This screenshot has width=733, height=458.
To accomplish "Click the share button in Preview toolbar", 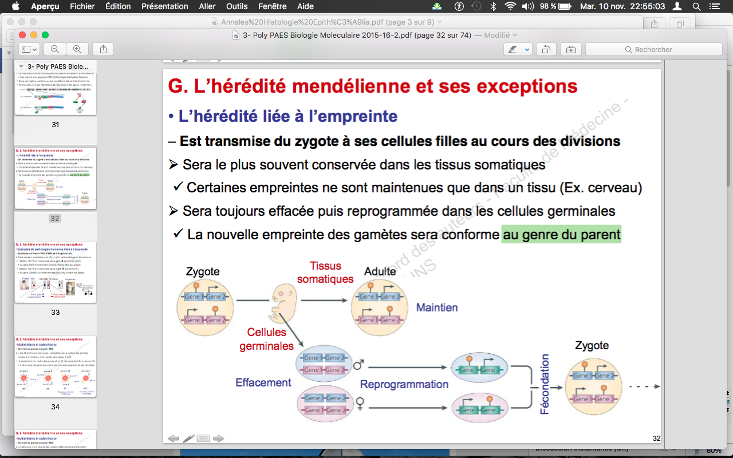I will (x=103, y=49).
